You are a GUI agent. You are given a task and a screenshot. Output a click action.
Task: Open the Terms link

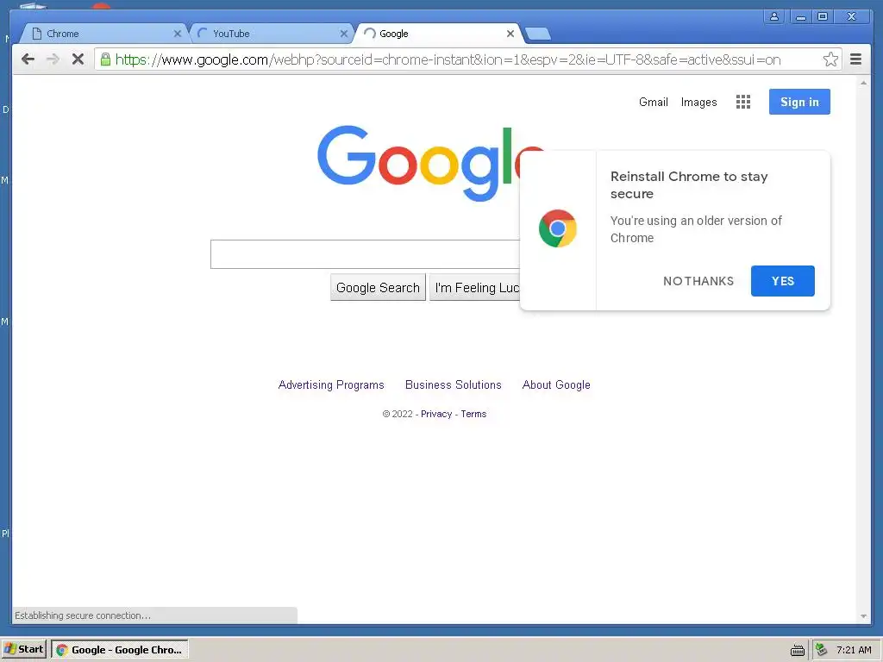473,414
